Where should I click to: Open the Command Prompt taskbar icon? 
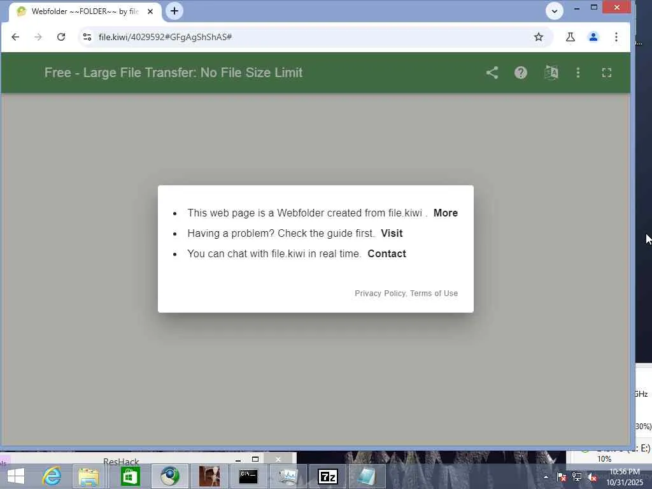tap(248, 476)
